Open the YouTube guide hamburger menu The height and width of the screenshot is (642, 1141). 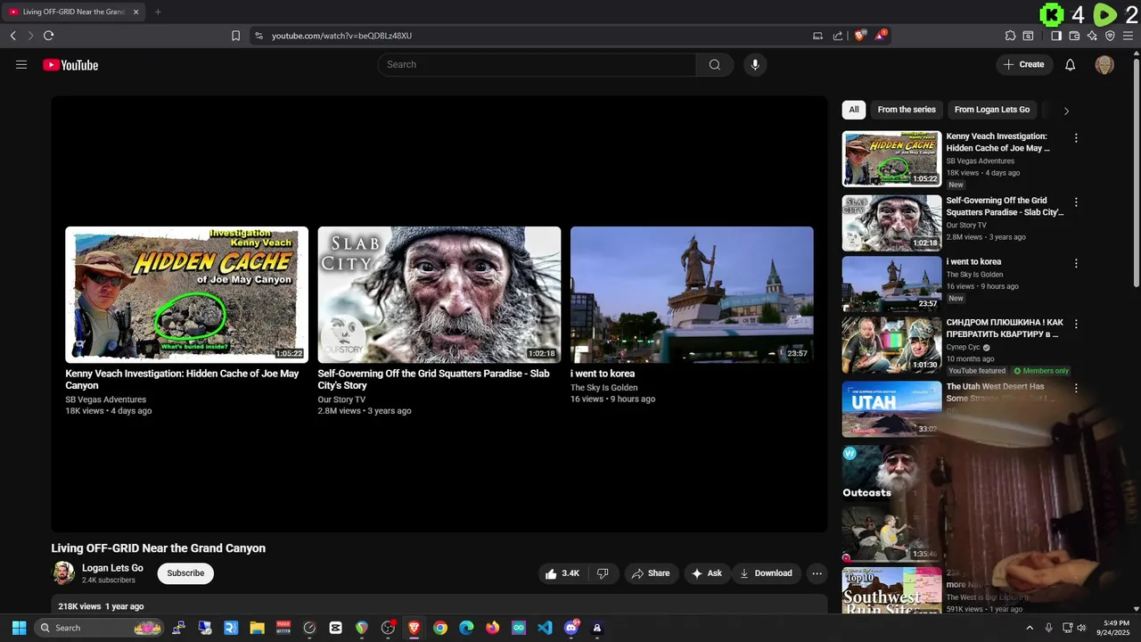pyautogui.click(x=21, y=64)
